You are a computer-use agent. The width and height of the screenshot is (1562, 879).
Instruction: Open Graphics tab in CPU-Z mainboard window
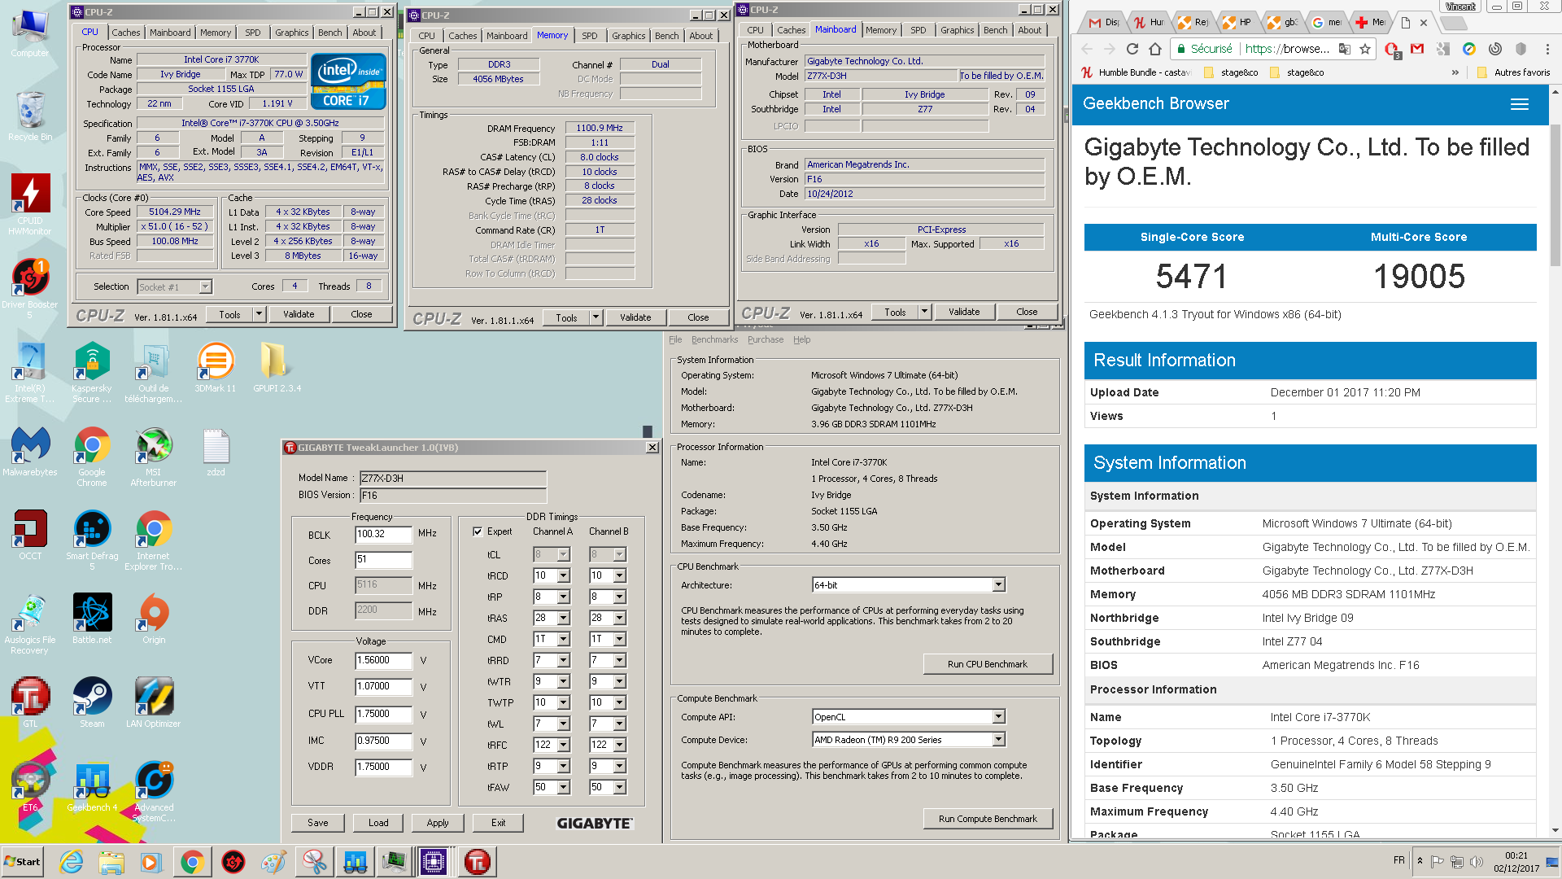pos(957,30)
